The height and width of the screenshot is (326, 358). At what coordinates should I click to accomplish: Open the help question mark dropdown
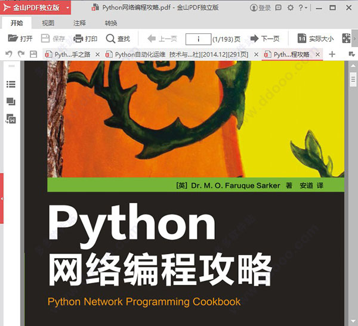pyautogui.click(x=303, y=8)
